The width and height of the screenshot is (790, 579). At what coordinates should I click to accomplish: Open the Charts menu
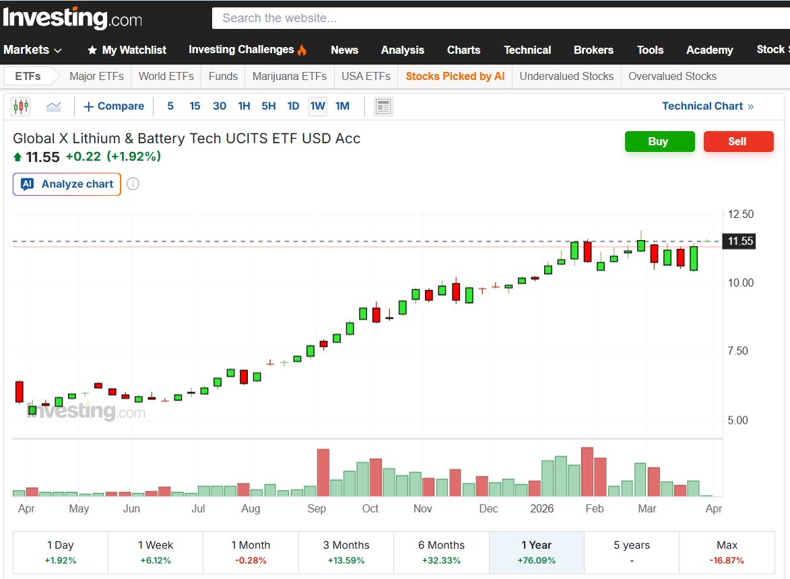click(x=463, y=50)
